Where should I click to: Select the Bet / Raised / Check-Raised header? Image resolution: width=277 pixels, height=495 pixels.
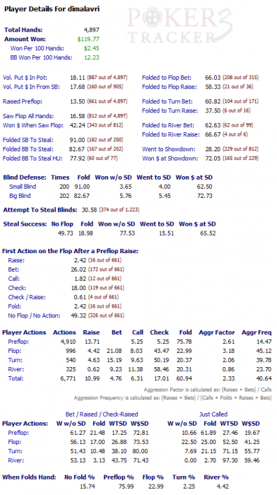tap(102, 414)
